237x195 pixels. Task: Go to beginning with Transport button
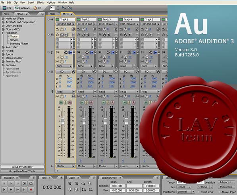click(x=4, y=189)
